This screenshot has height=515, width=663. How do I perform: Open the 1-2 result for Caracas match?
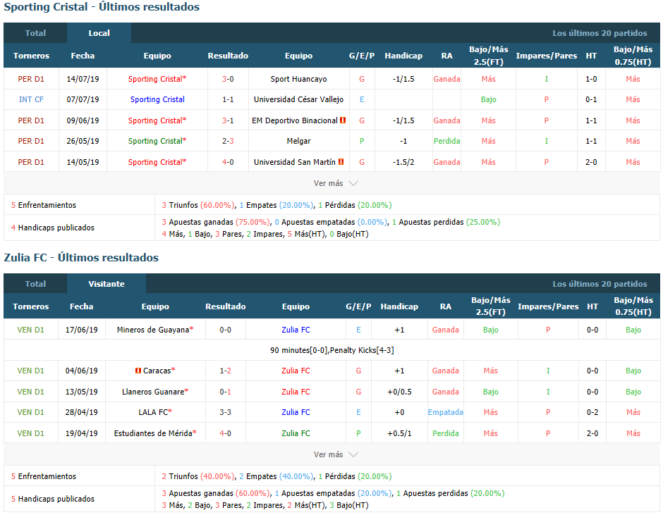tap(226, 371)
